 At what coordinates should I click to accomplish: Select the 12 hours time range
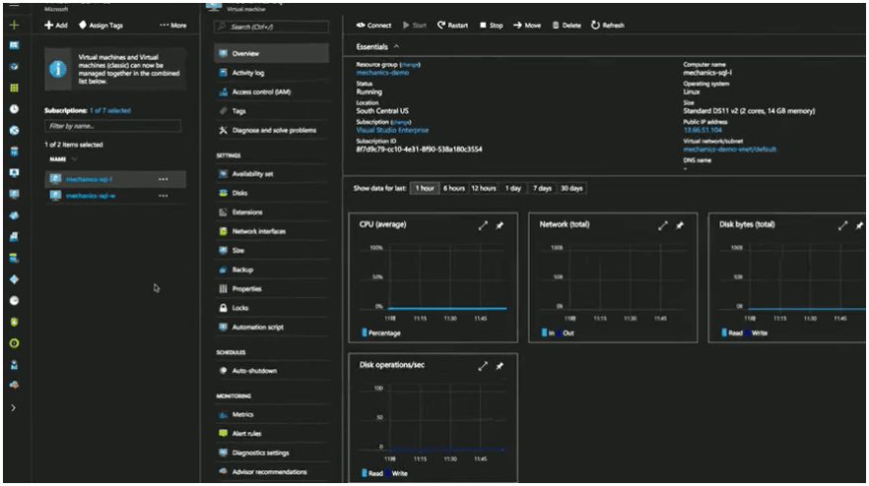[x=484, y=188]
